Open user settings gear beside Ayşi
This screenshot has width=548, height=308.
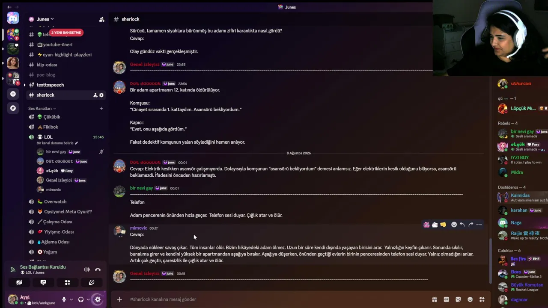click(x=98, y=299)
